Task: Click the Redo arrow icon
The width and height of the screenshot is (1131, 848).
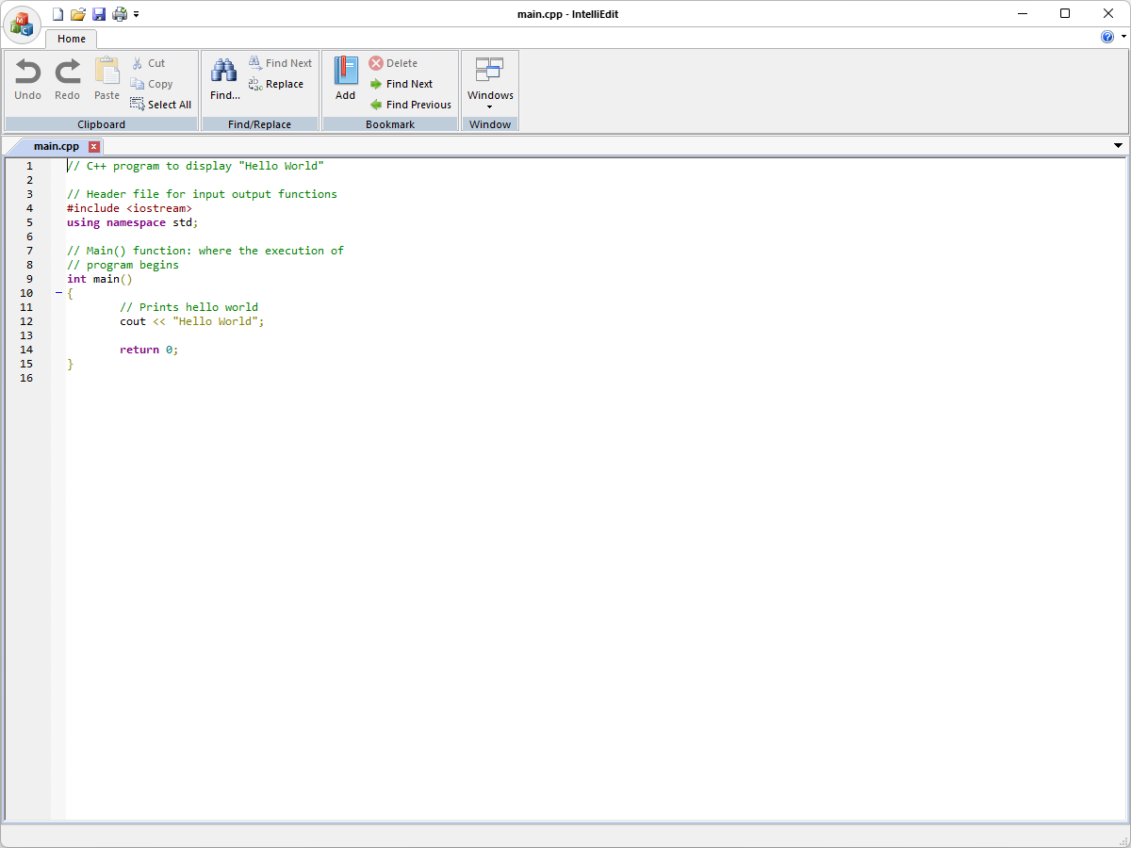Action: 67,73
